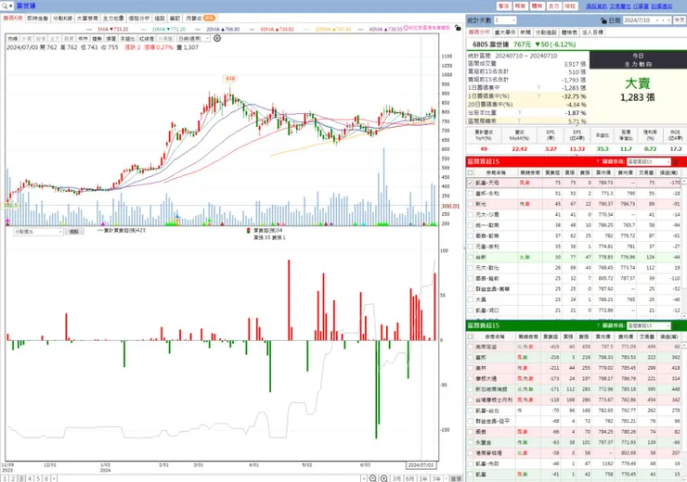687x482 pixels.
Task: Click the next-page arrow beside page tab 6
Action: pos(54,479)
